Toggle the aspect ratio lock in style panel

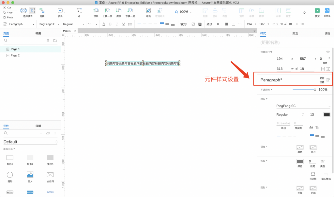tap(296, 69)
